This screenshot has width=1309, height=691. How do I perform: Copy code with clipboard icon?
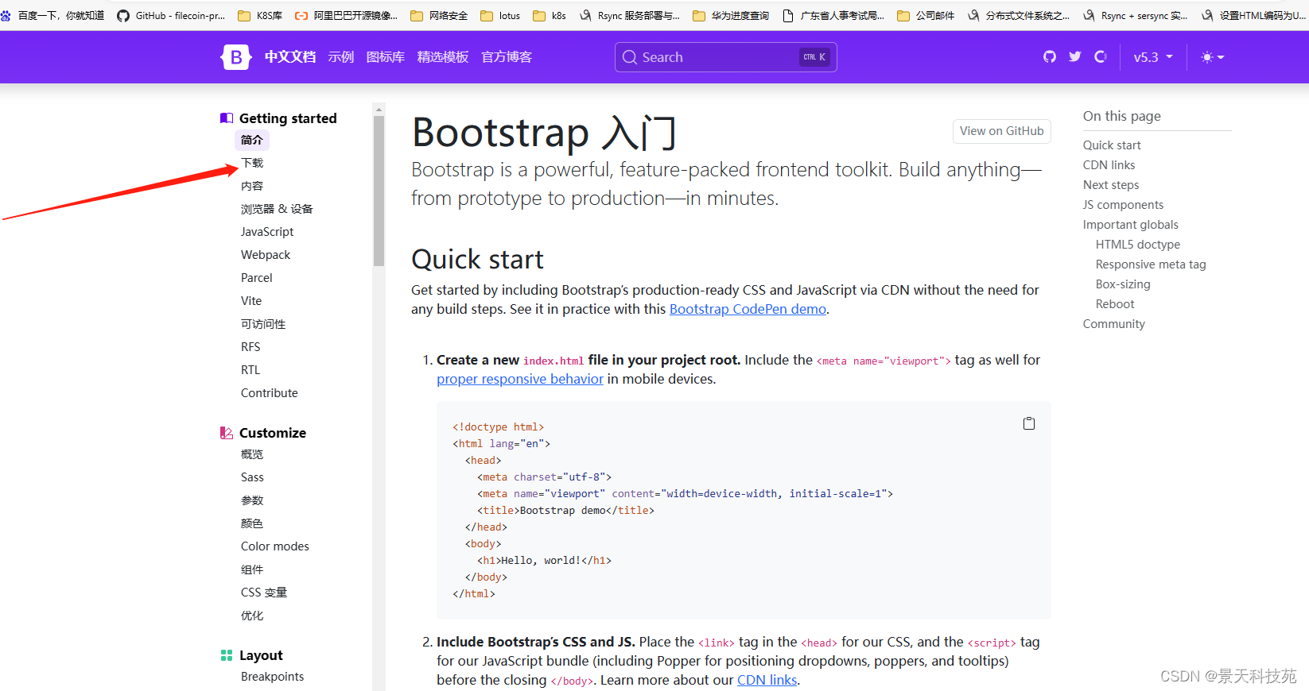point(1029,423)
